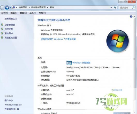Screen dimensions: 137x114
Task: Click the scrollbar up arrow
Action: (134, 17)
